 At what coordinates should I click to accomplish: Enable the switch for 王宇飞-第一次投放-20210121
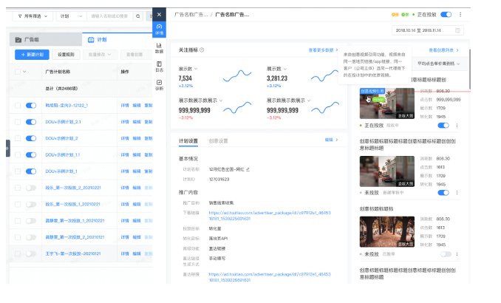(31, 253)
